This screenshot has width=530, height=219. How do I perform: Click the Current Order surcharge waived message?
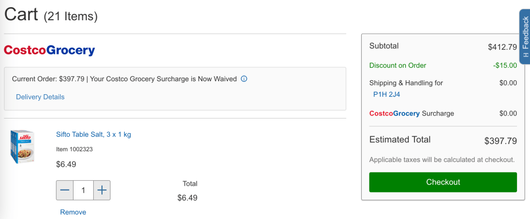click(124, 79)
